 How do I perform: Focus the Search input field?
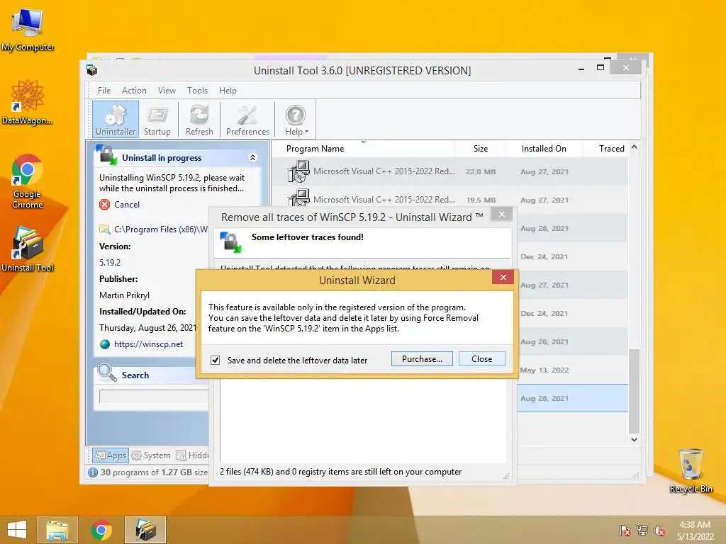pyautogui.click(x=154, y=397)
